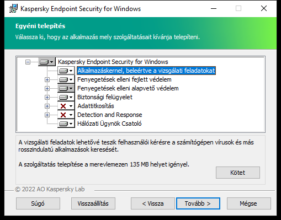281x220 pixels.
Task: Select Kaspersky Endpoint Security for Windows tree root
Action: pos(113,62)
